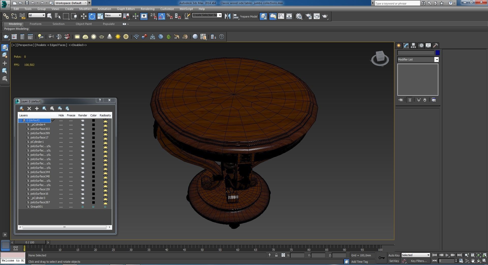The width and height of the screenshot is (488, 265).
Task: Open the ribbon display options dropdown
Action: pos(126,24)
